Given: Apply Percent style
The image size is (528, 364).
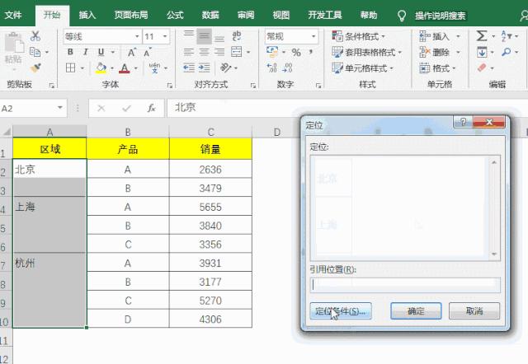Looking at the screenshot, I should 296,53.
